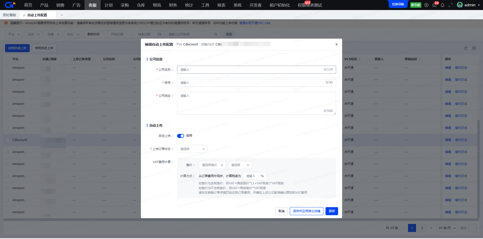Tick the select-all checkbox in table header
This screenshot has width=483, height=239.
click(7, 59)
